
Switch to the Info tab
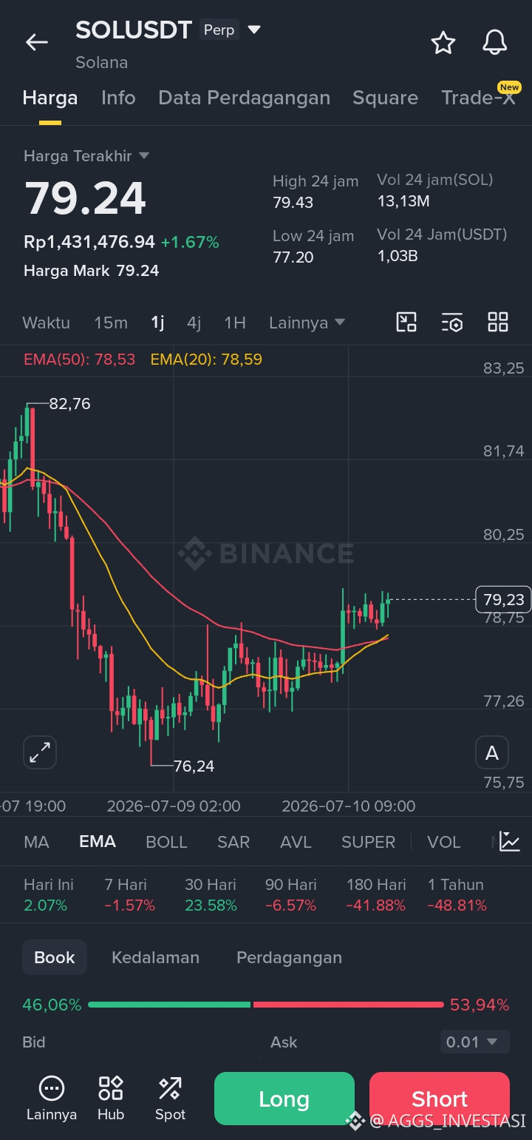(x=118, y=98)
